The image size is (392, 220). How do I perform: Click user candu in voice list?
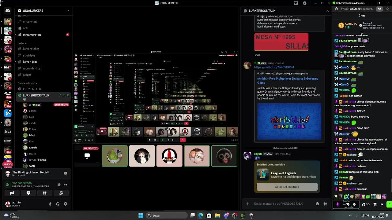tap(32, 123)
